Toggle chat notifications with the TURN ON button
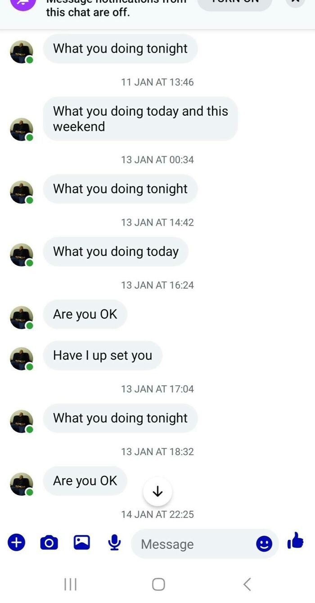 click(x=234, y=3)
